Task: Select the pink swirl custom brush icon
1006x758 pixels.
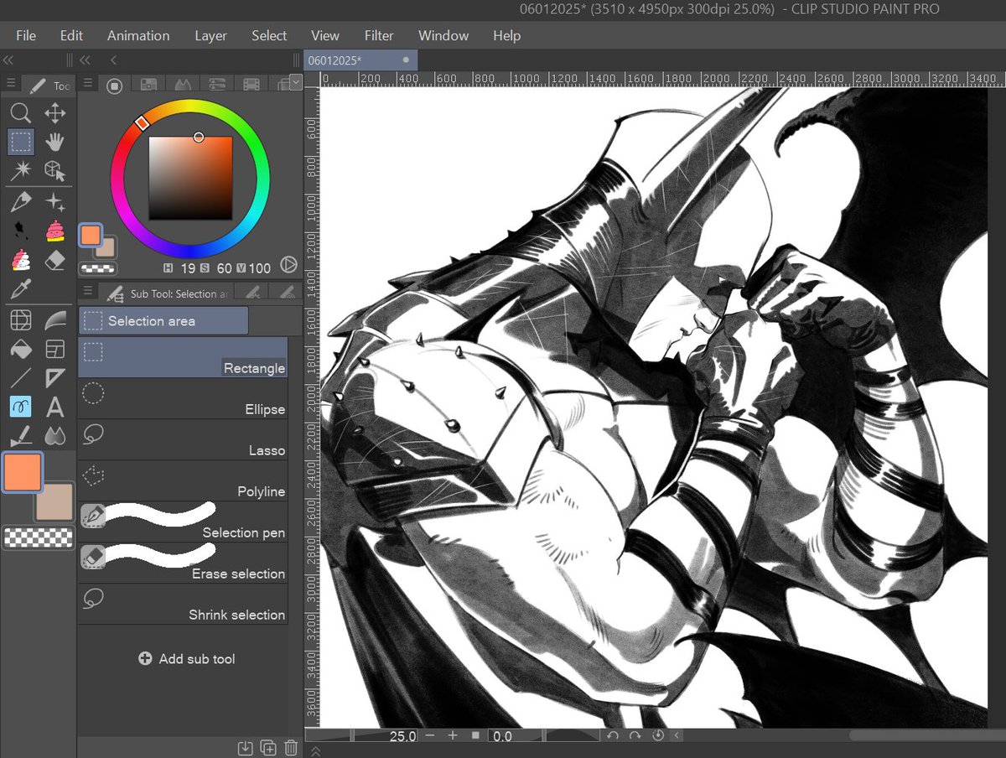Action: point(55,231)
